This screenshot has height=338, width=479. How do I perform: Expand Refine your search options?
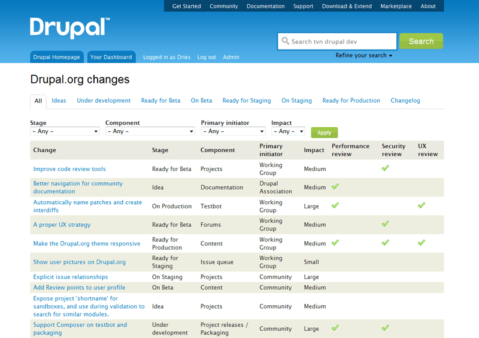pyautogui.click(x=363, y=55)
